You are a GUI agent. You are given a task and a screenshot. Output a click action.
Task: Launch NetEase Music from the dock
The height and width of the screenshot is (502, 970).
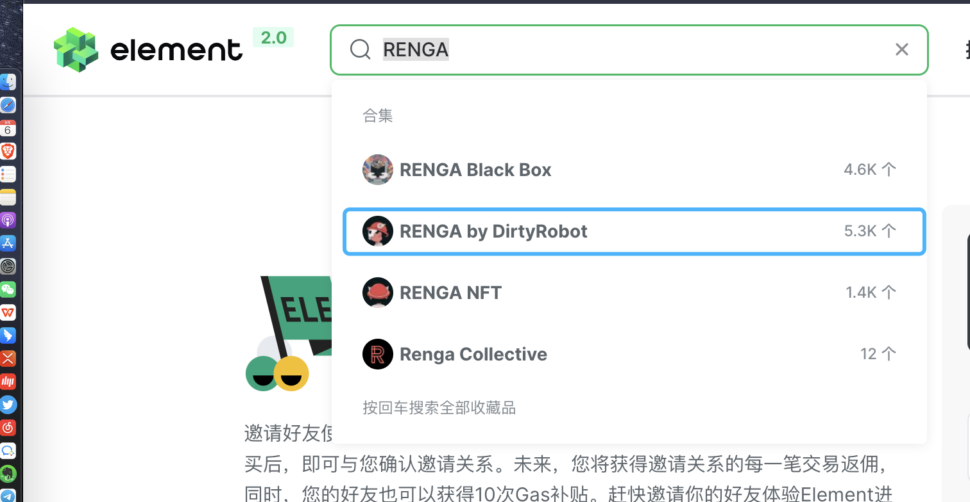pyautogui.click(x=8, y=428)
